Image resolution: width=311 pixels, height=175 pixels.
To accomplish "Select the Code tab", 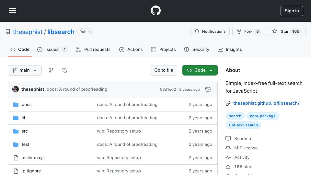I will coord(20,49).
